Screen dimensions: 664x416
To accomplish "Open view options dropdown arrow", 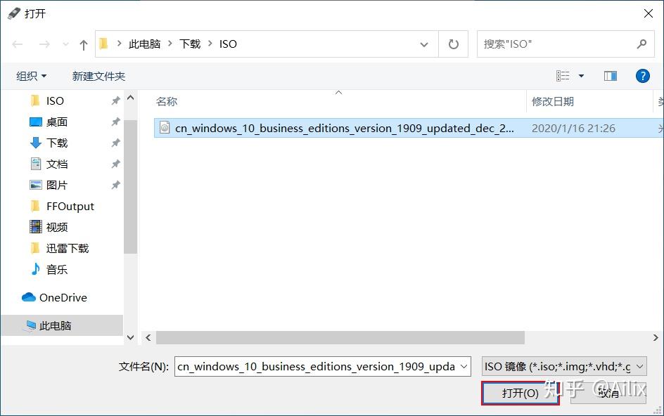I will click(x=582, y=76).
